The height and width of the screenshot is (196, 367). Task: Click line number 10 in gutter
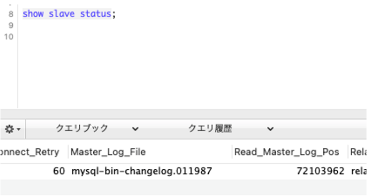click(8, 37)
